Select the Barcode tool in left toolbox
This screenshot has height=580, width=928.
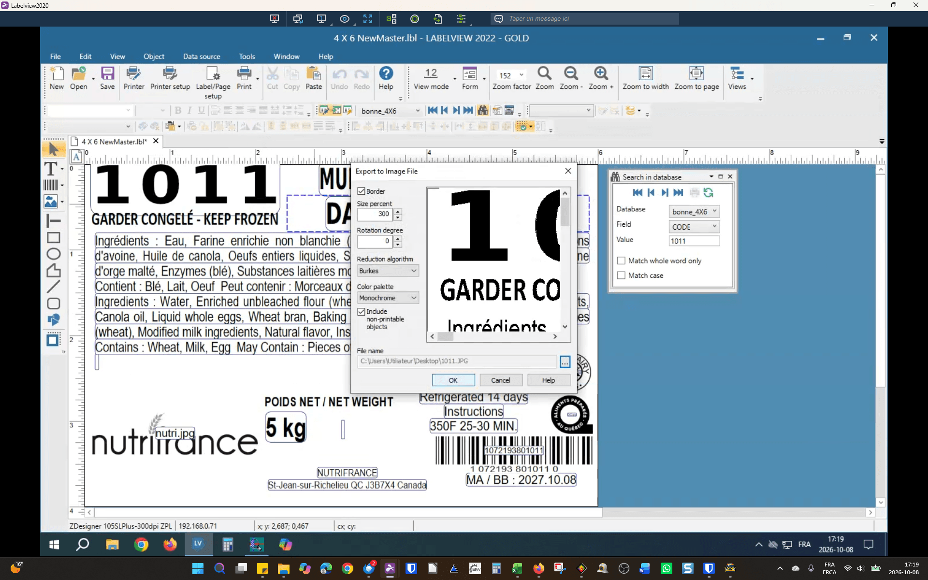tap(51, 185)
